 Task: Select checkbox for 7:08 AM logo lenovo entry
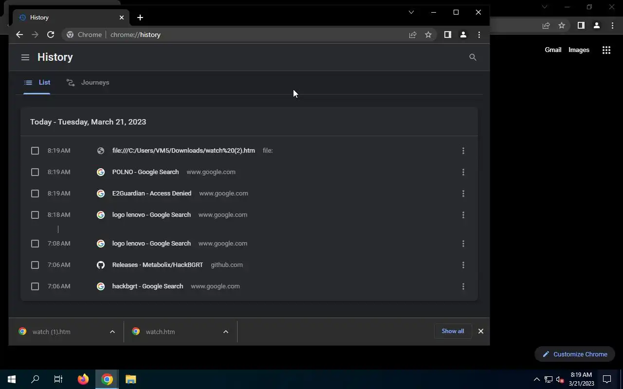click(x=35, y=244)
